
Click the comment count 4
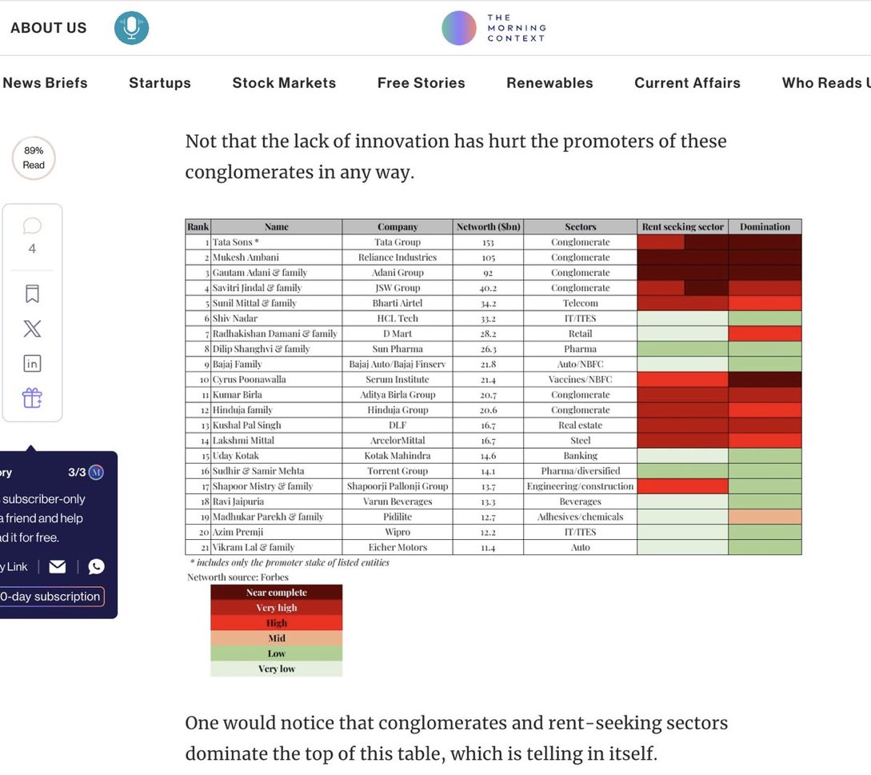(x=32, y=248)
